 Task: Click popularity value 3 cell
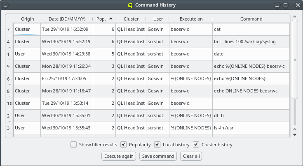104,66
